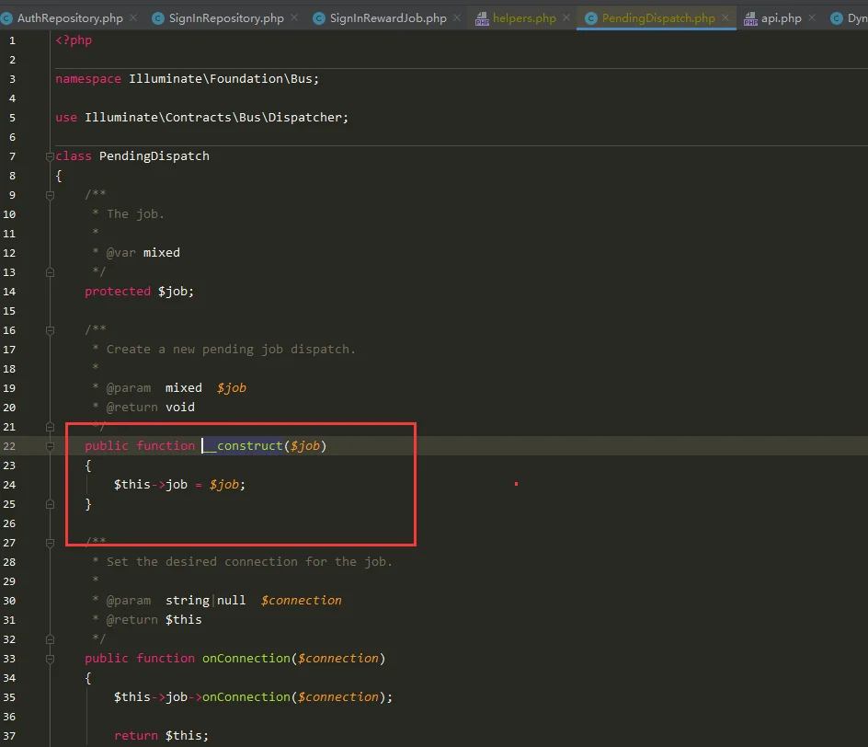Collapse the PendingDispatch class fold marker
The image size is (868, 747).
(51, 156)
